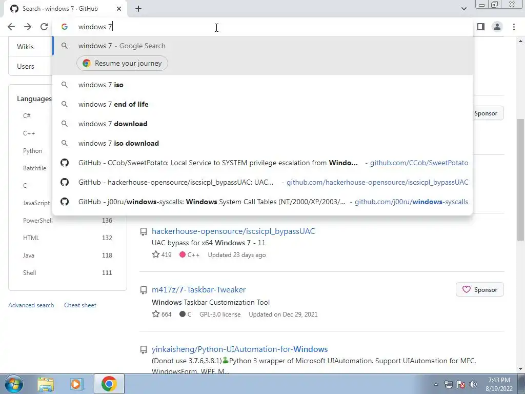Show hidden tray icons arrow

pos(436,384)
